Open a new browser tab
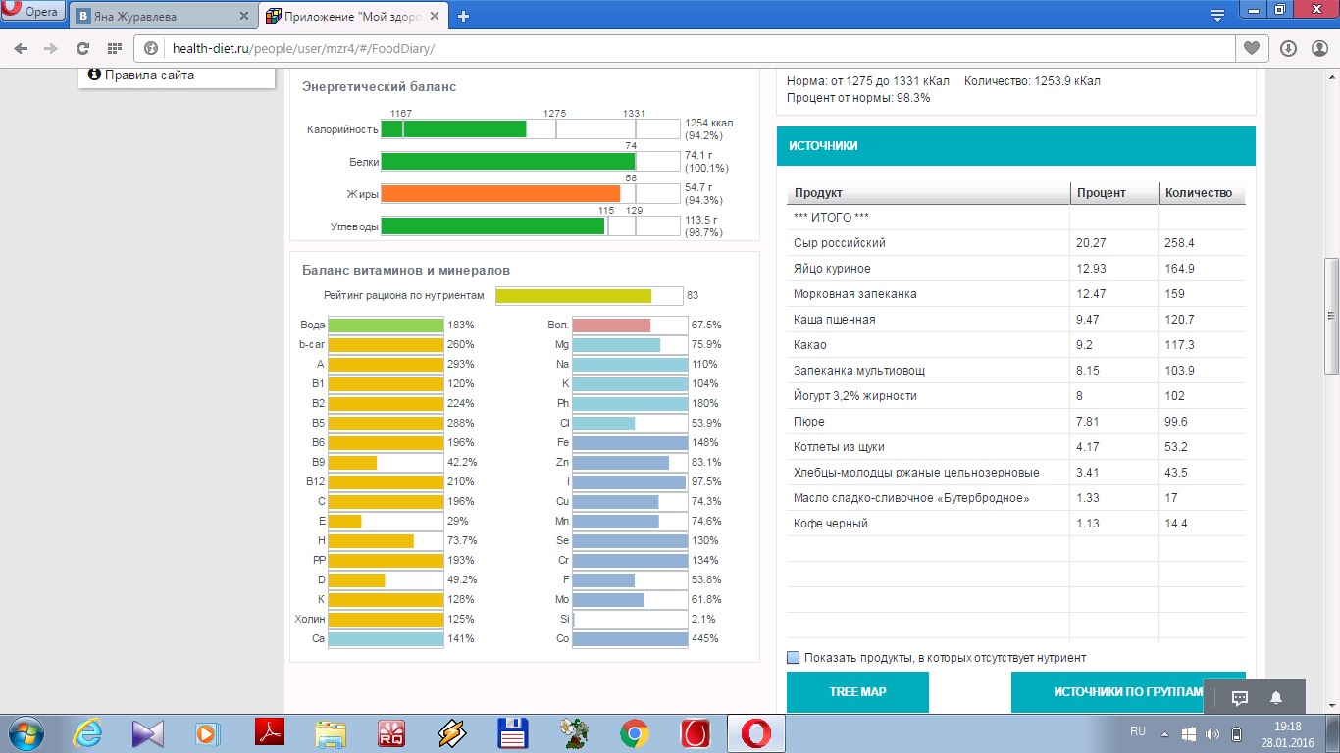 point(464,16)
